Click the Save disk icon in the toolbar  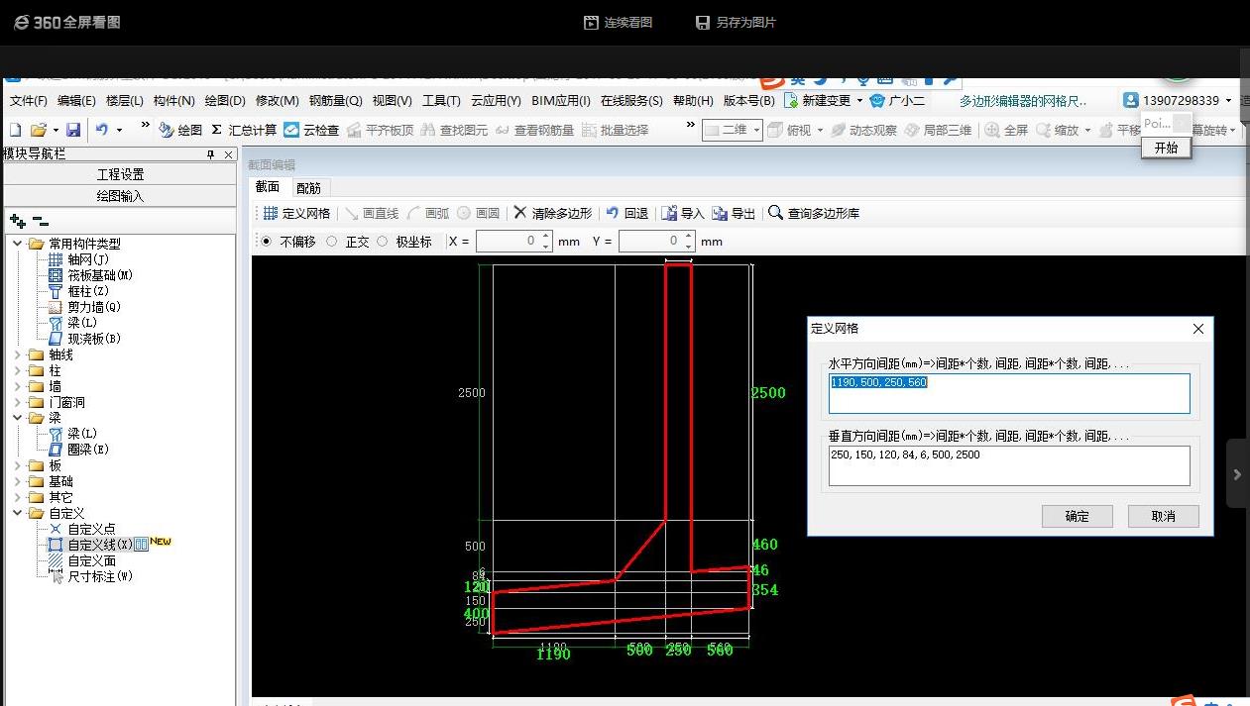click(x=72, y=130)
